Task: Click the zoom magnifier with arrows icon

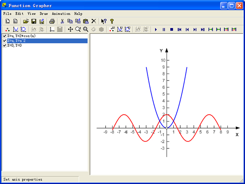Action: tap(78, 29)
